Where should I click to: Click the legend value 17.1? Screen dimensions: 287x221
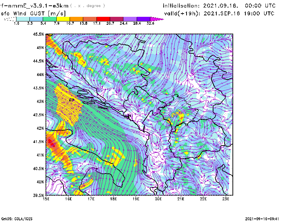[97, 23]
